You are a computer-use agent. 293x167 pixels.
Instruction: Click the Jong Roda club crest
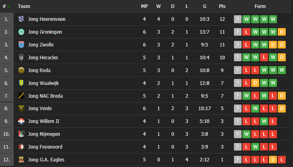pyautogui.click(x=21, y=70)
